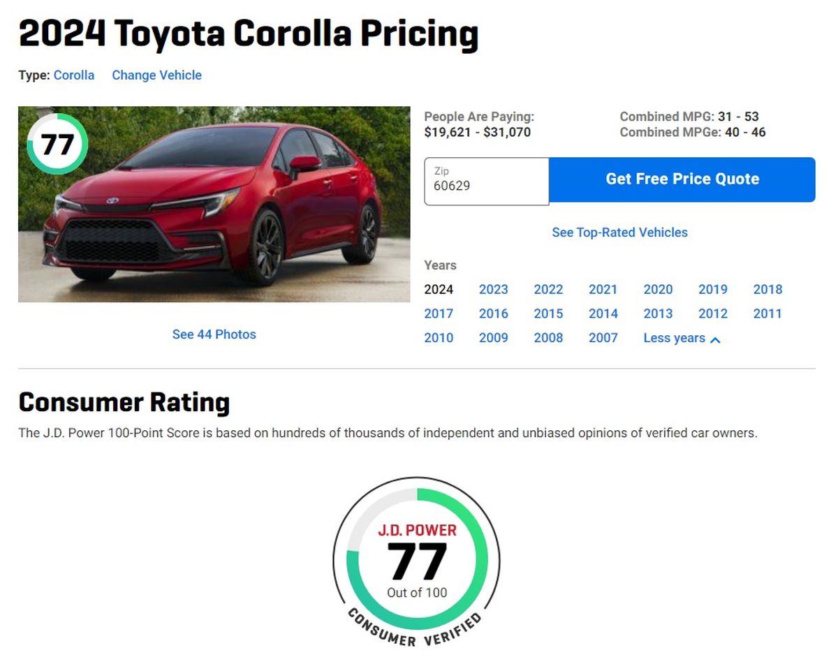Click Get Free Price Quote
The height and width of the screenshot is (655, 838).
682,179
